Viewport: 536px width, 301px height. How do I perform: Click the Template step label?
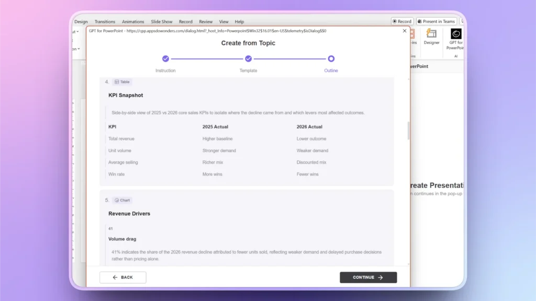[x=248, y=71]
